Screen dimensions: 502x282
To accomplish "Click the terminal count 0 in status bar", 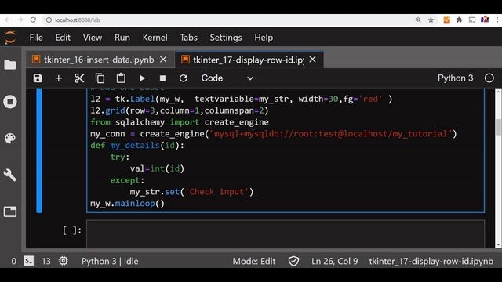I will (x=14, y=261).
